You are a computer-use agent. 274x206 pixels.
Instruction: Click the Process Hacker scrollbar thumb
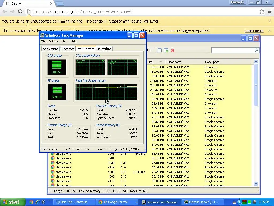coord(256,85)
